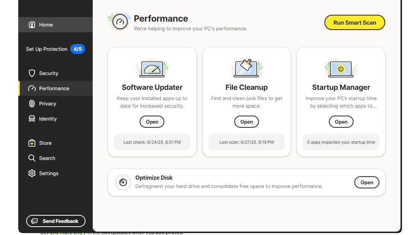This screenshot has height=235, width=410.
Task: Open the Performance sidebar section
Action: (54, 88)
